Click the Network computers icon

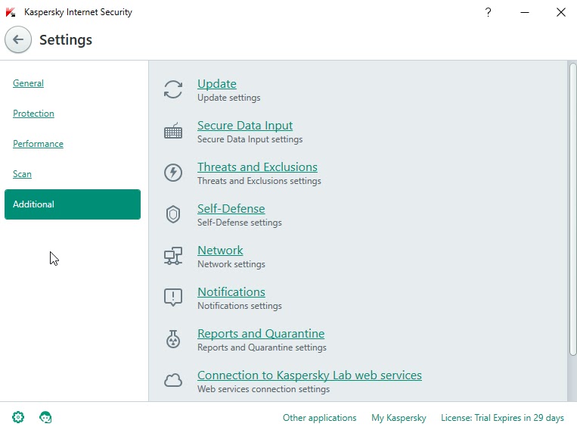[x=173, y=256]
